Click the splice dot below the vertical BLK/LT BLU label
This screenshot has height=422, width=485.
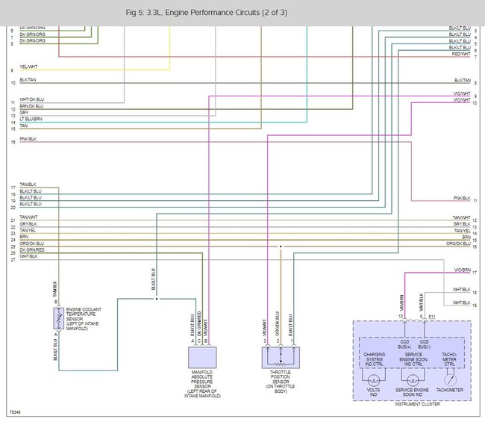click(x=157, y=299)
